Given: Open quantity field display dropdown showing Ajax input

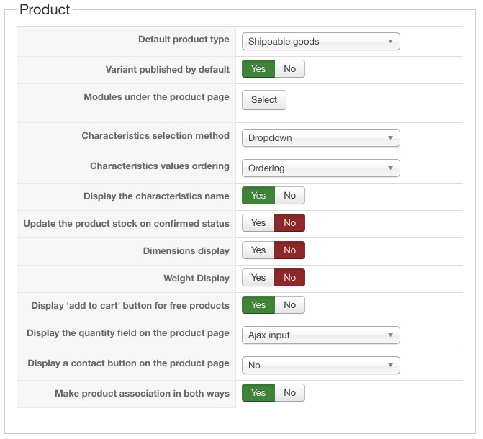Looking at the screenshot, I should pos(320,335).
